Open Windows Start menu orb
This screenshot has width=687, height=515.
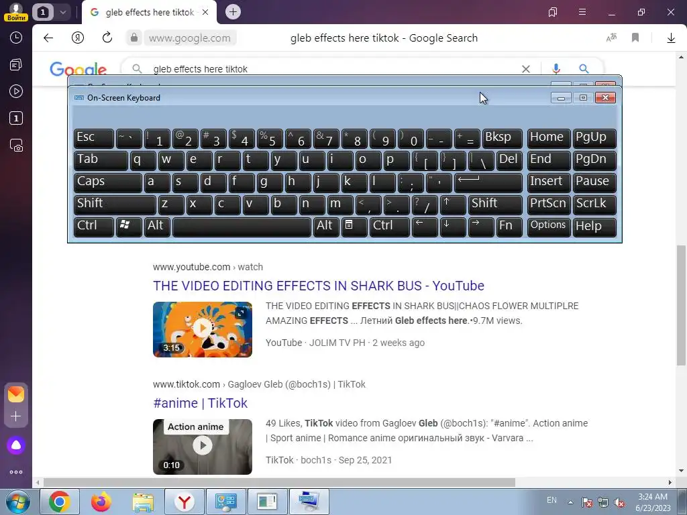[18, 502]
